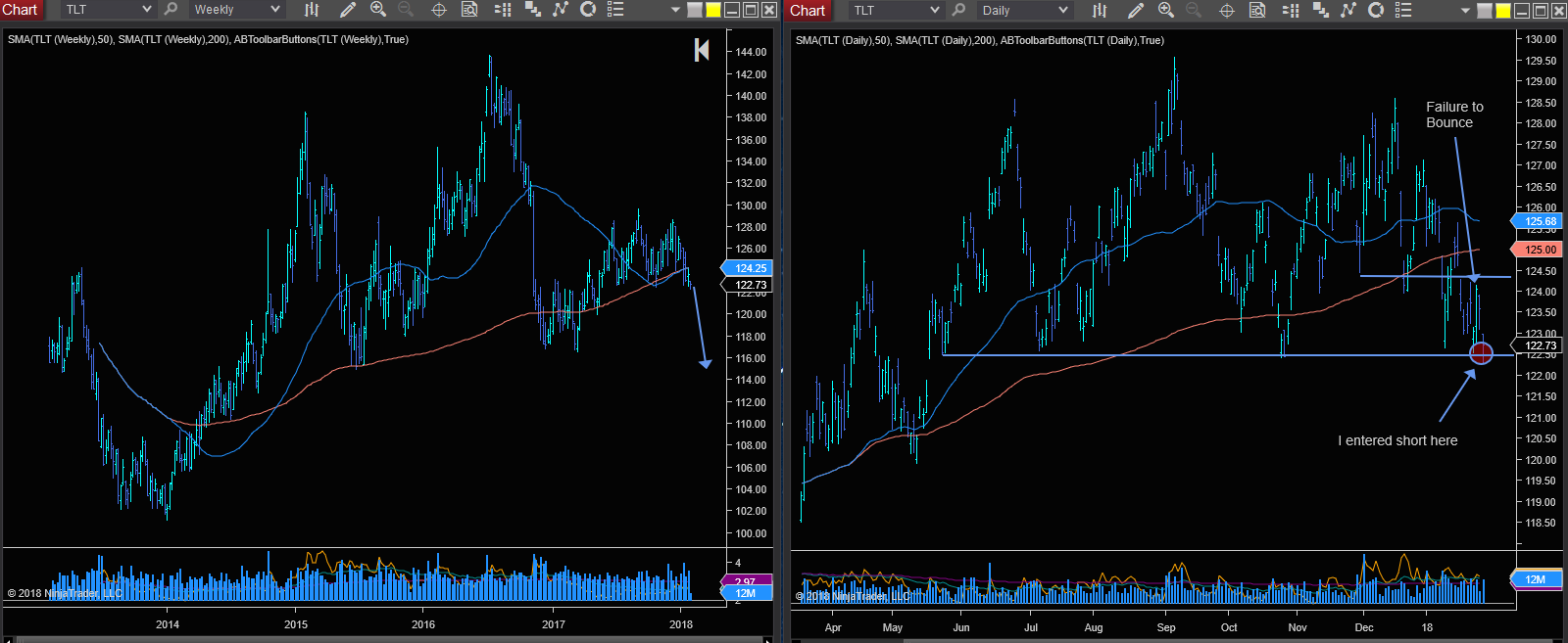This screenshot has width=1568, height=643.
Task: Click gray instrument link swatch in Daily chart
Action: (1485, 10)
